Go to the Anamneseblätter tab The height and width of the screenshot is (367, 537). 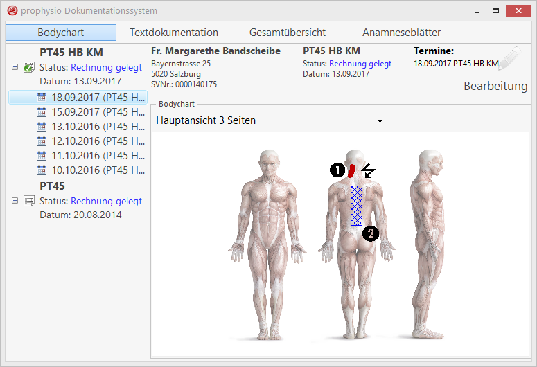tap(401, 33)
